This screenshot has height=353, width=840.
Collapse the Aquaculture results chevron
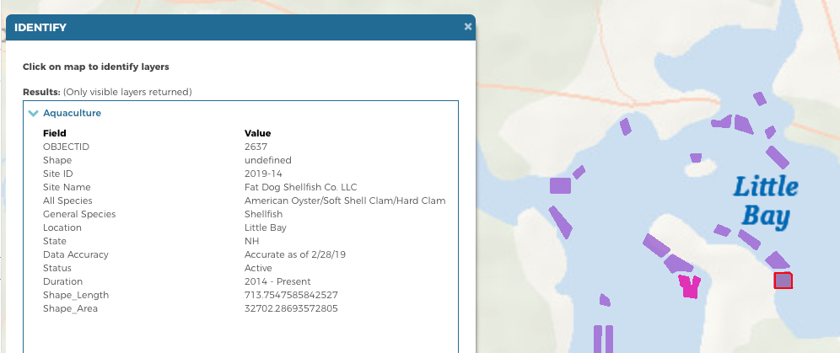pyautogui.click(x=34, y=114)
